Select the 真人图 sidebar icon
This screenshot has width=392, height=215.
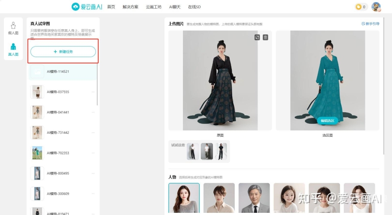coord(13,49)
